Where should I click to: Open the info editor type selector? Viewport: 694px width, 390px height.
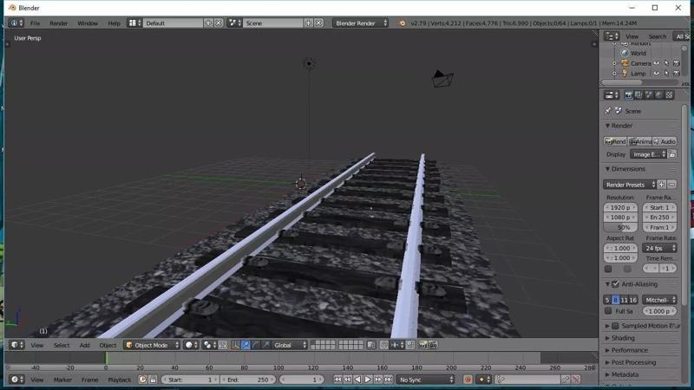point(16,23)
